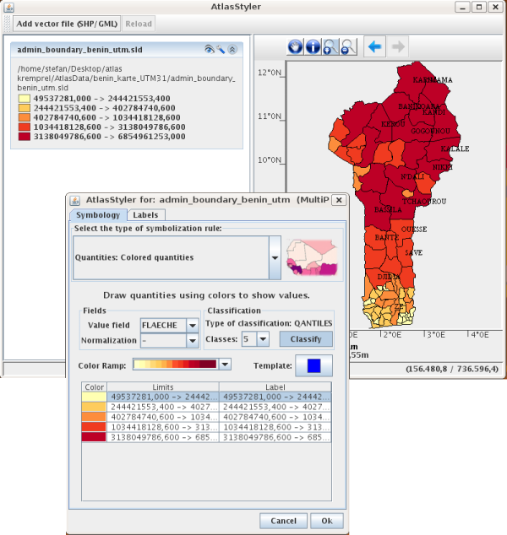Select the first row in limits table

coord(206,397)
